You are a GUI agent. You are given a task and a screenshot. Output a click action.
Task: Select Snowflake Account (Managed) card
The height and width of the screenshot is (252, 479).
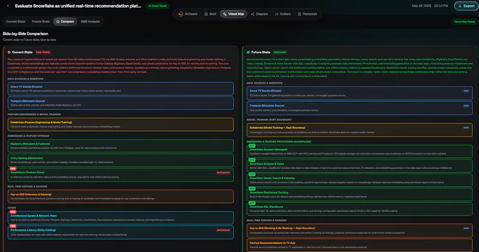[360, 151]
